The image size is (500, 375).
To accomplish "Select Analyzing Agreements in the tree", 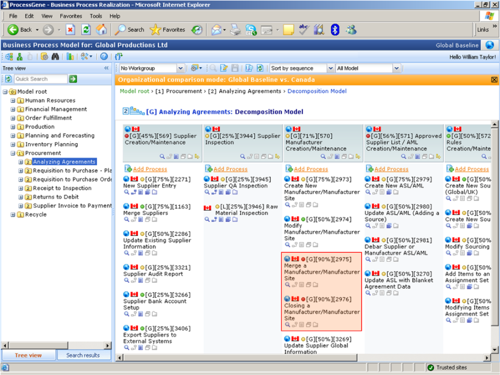I will [x=64, y=162].
